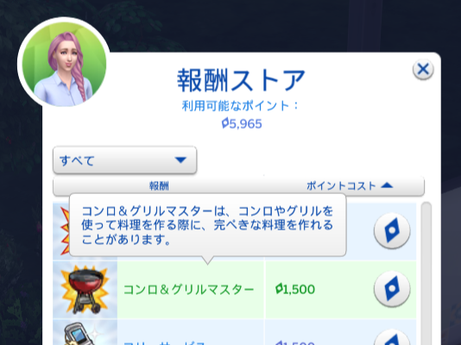The width and height of the screenshot is (461, 345).
Task: Click the starburst icon in the first reward row
Action: click(65, 231)
